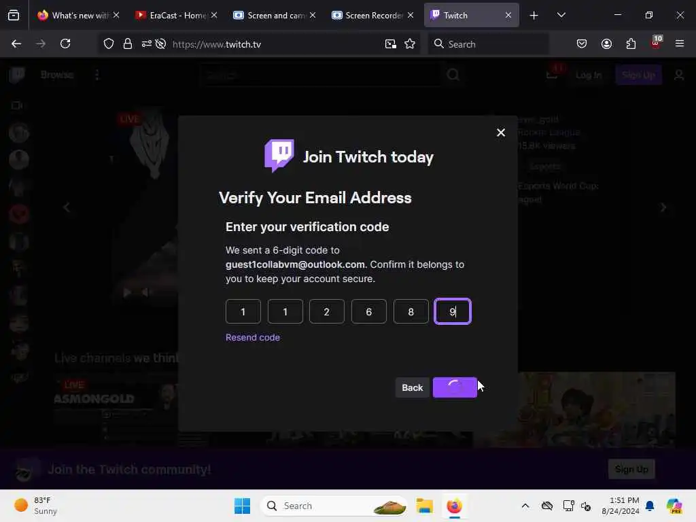This screenshot has width=696, height=522.
Task: Open the list all tabs dropdown
Action: 561,15
